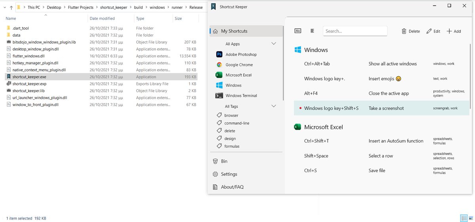Select the Insert emojis shortcut row
The image size is (475, 222).
(x=381, y=79)
